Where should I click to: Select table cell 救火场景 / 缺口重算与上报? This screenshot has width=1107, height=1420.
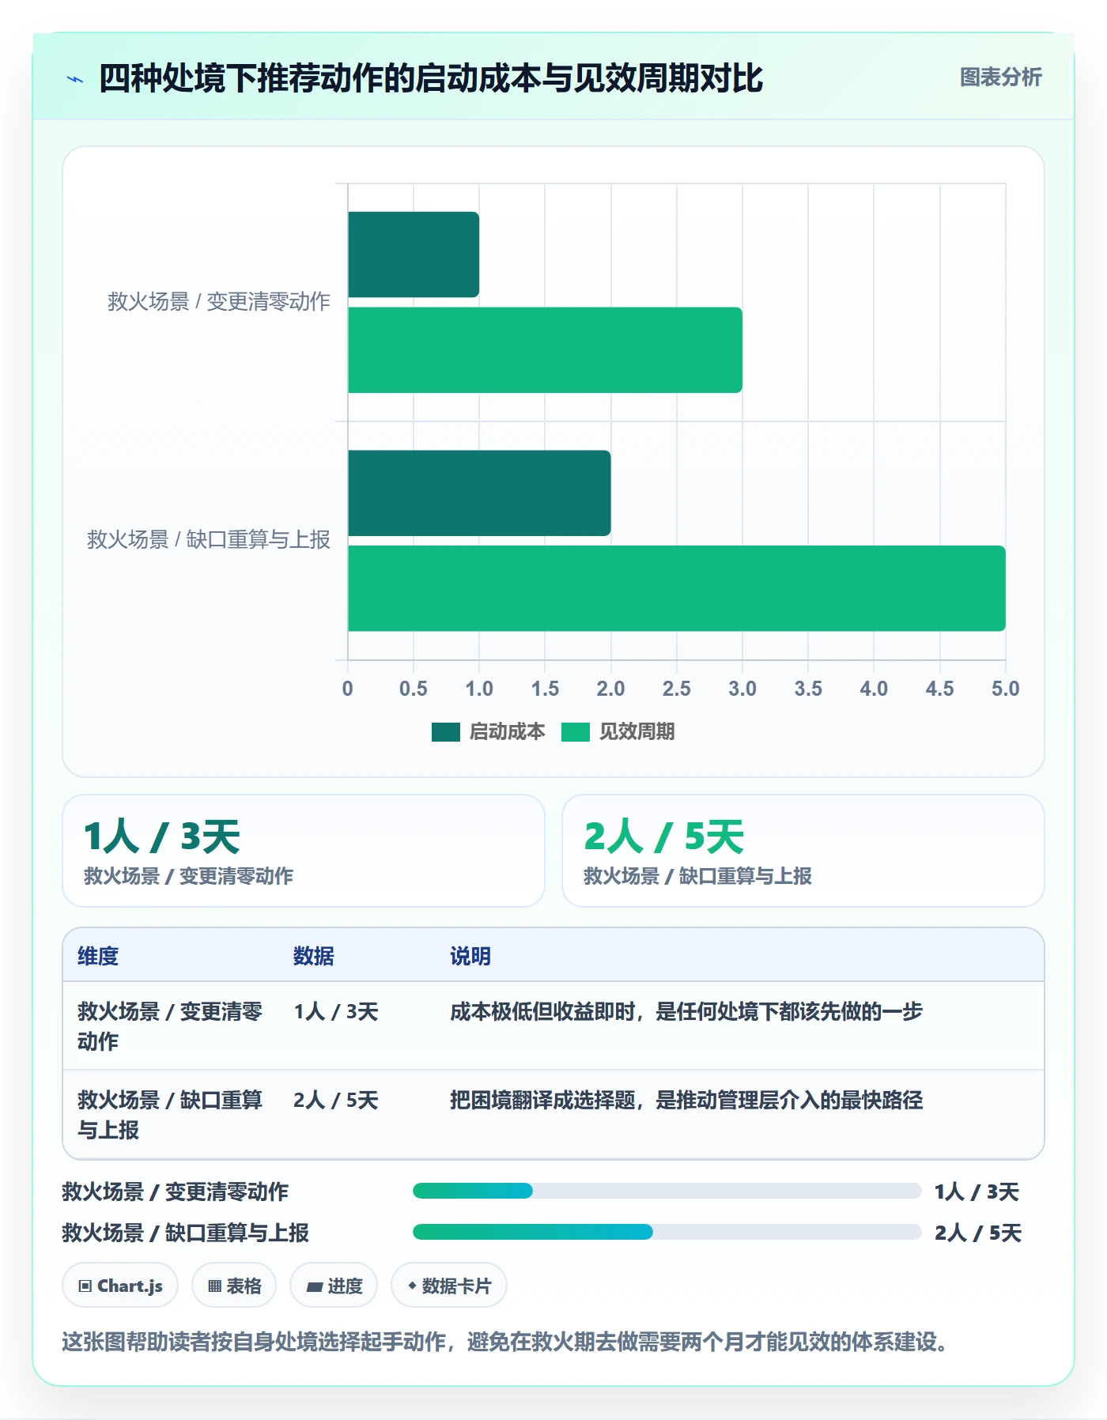click(x=170, y=1115)
